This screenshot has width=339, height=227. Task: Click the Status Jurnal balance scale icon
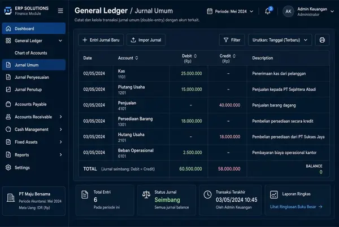click(146, 194)
